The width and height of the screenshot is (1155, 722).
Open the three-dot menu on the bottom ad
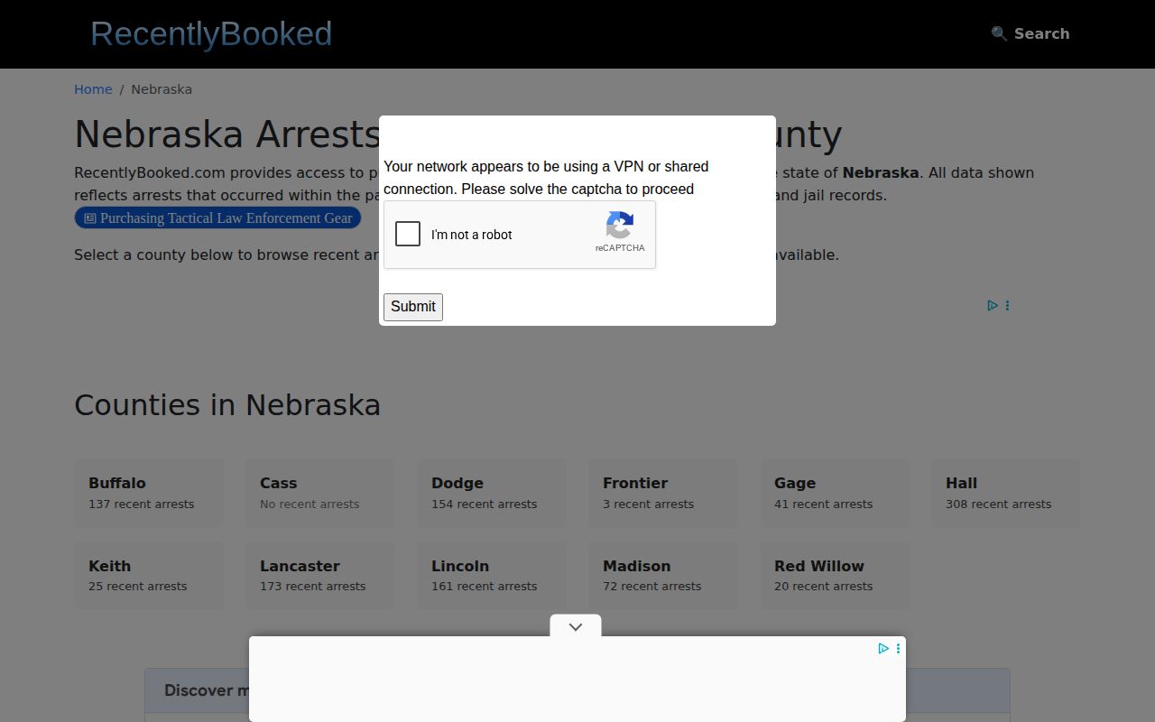point(898,648)
